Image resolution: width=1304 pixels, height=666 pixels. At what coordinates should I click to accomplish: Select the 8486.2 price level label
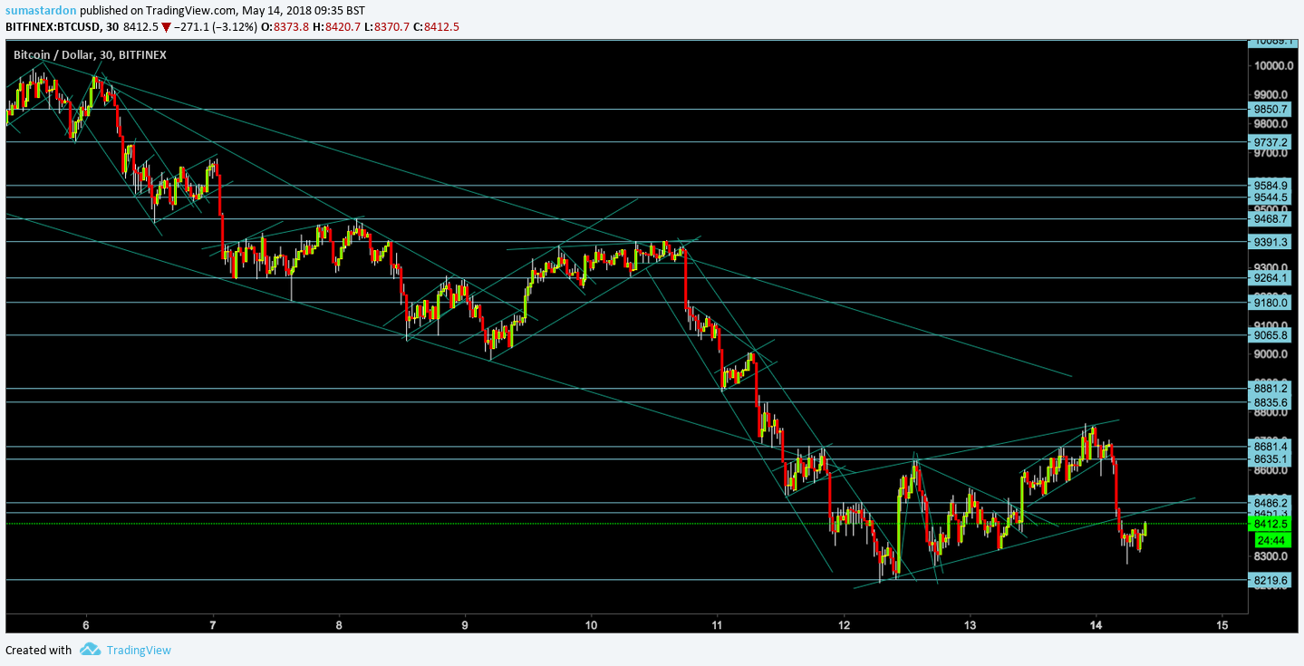[1269, 503]
